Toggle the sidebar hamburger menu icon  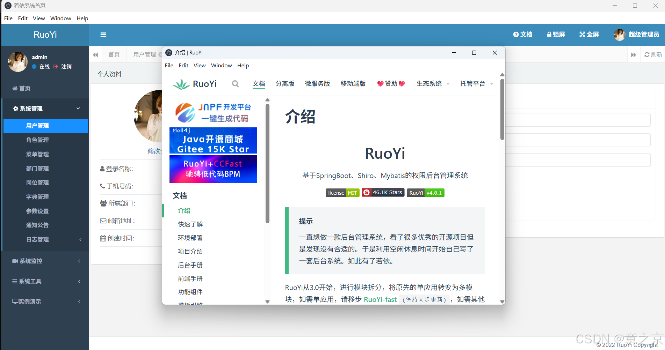(x=103, y=35)
